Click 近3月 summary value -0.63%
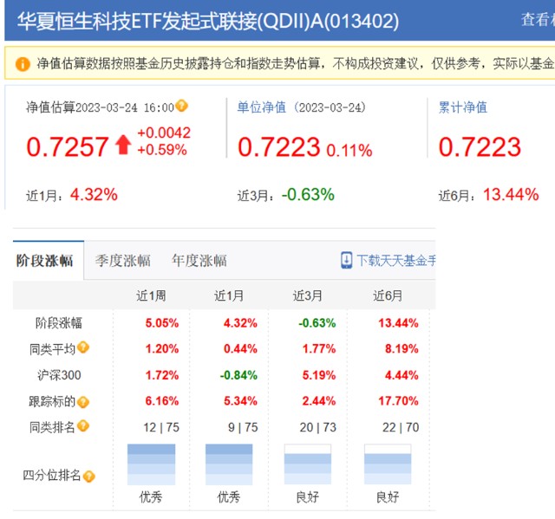Screen dimensions: 555x519 308,195
